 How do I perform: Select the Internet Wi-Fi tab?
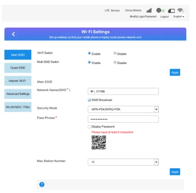[18, 81]
